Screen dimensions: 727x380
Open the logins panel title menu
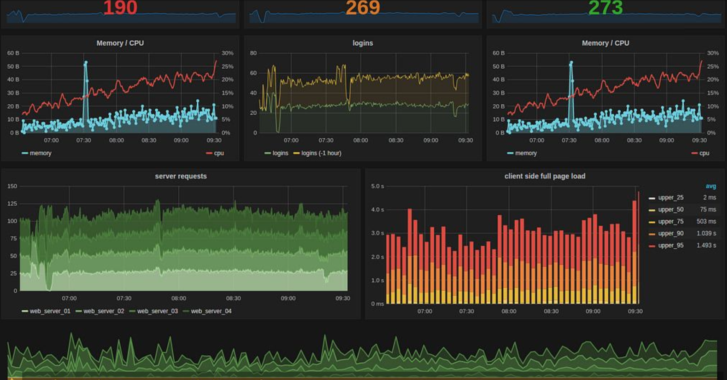[x=362, y=43]
